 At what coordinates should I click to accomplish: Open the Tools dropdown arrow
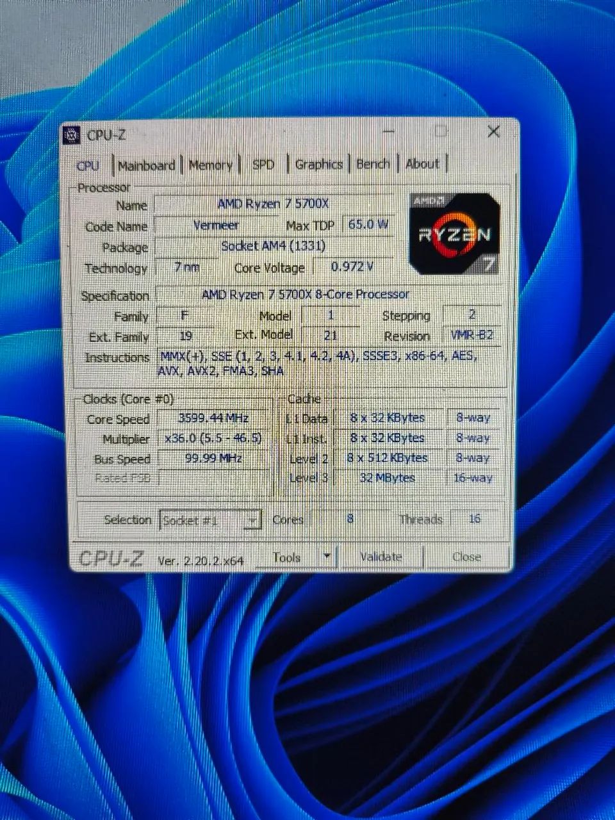pos(327,557)
